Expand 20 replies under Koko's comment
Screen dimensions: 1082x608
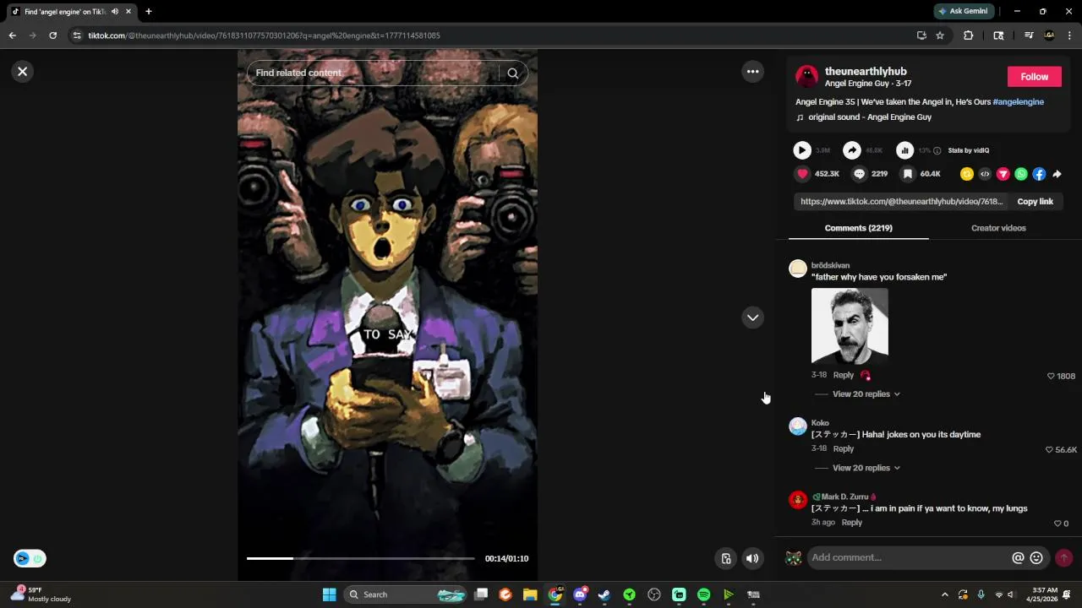pyautogui.click(x=866, y=468)
